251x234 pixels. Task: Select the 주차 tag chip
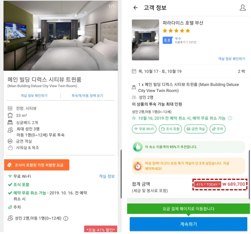(x=217, y=129)
